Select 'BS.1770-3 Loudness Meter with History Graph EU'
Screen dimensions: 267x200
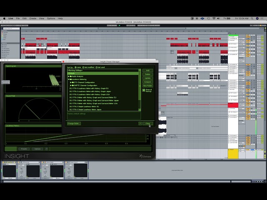pos(89,89)
